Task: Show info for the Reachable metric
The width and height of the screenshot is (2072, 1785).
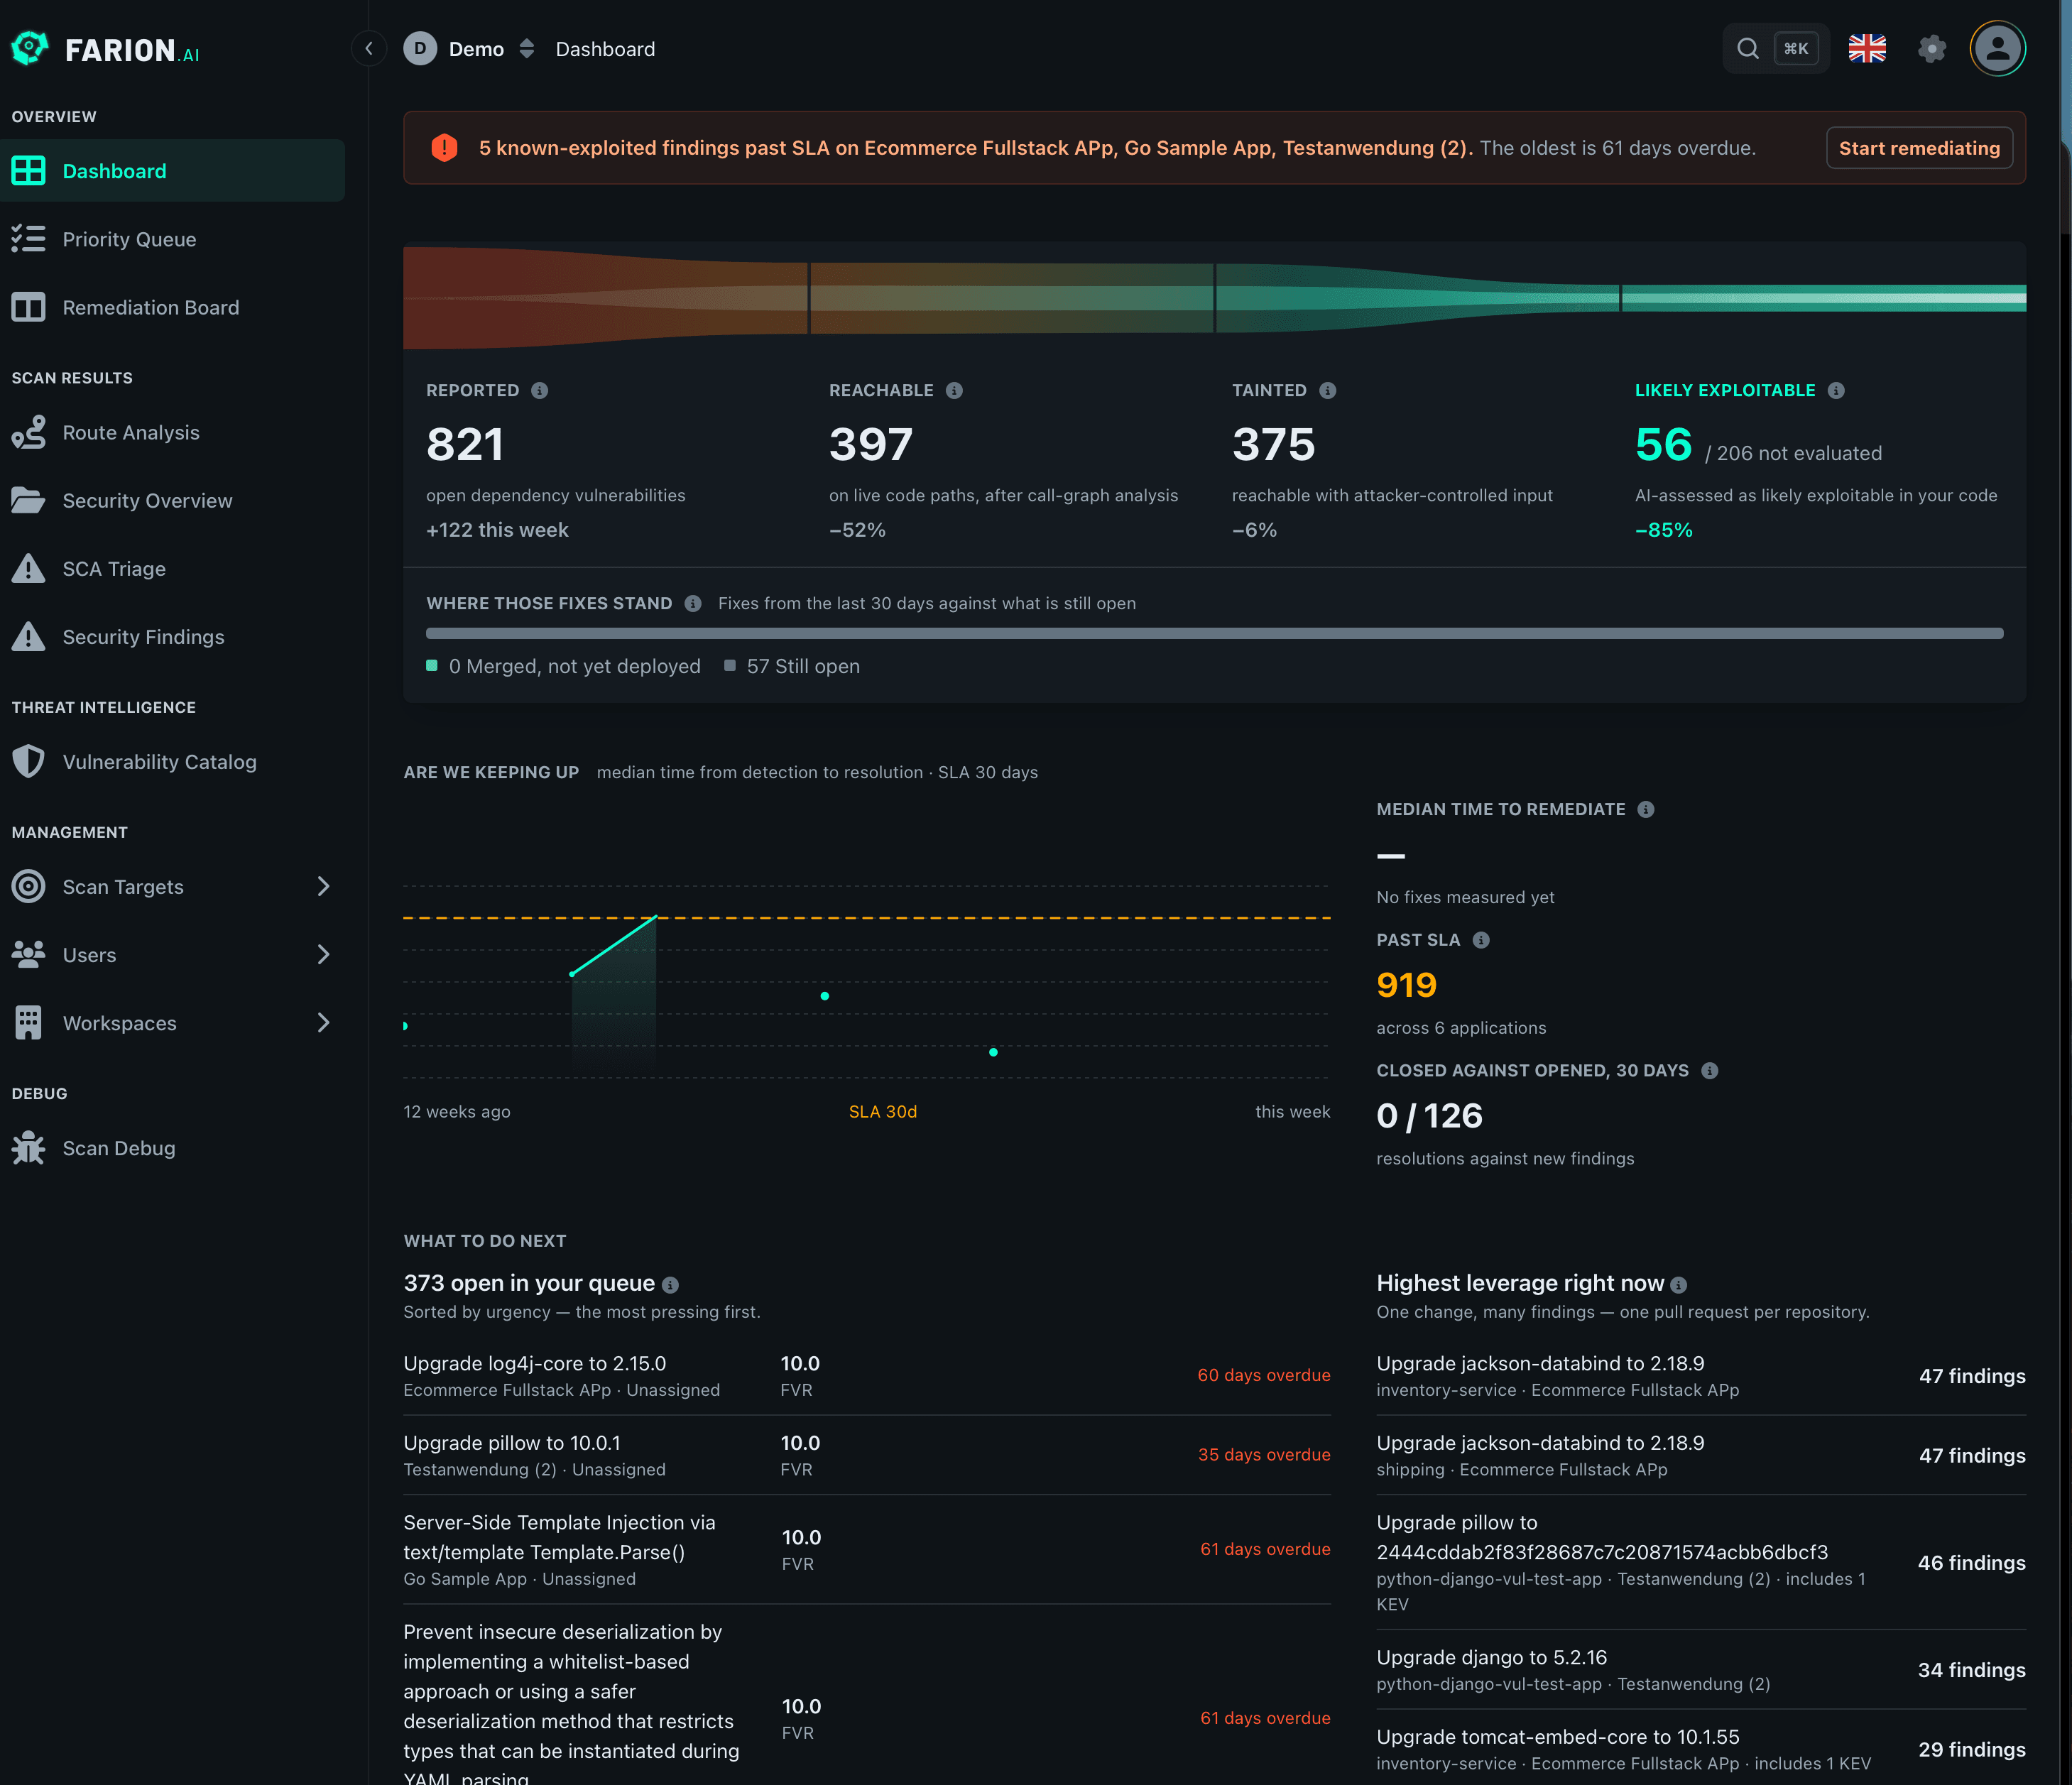Action: pyautogui.click(x=954, y=390)
